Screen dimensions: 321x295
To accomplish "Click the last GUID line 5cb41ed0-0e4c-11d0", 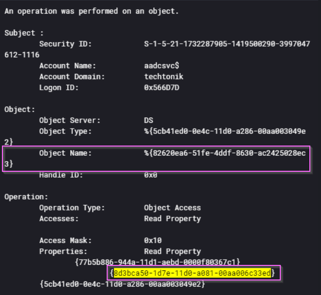I will 122,284.
